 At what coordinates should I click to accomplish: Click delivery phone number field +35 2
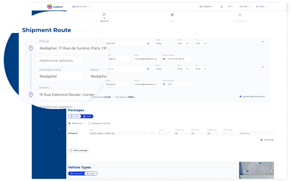tap(176, 84)
